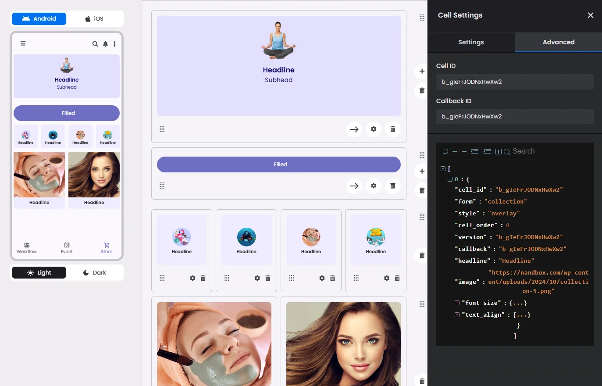
Task: Collapse the root JSON array bracket
Action: (443, 168)
